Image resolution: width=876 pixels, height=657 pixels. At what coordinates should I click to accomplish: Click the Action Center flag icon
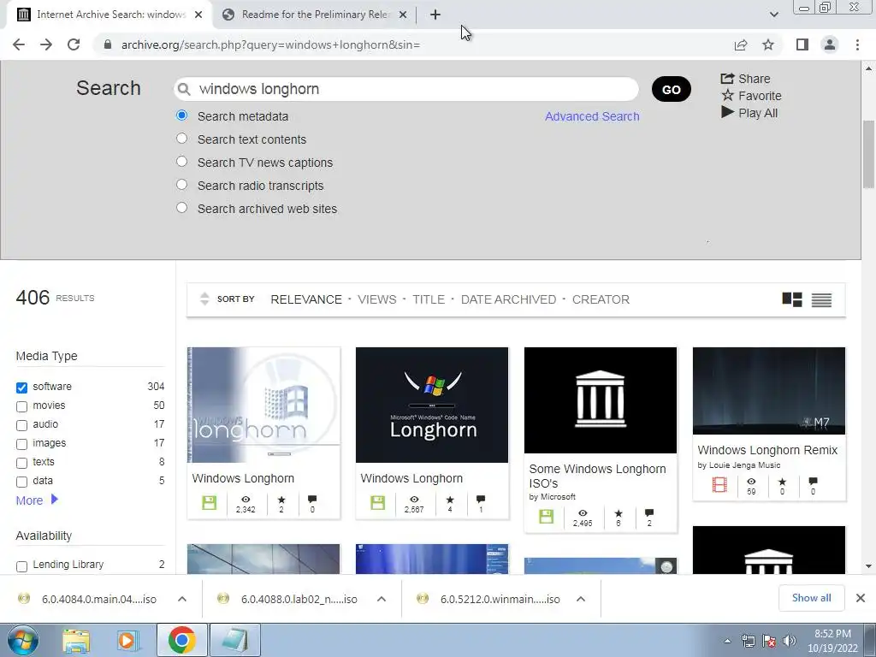click(x=769, y=642)
